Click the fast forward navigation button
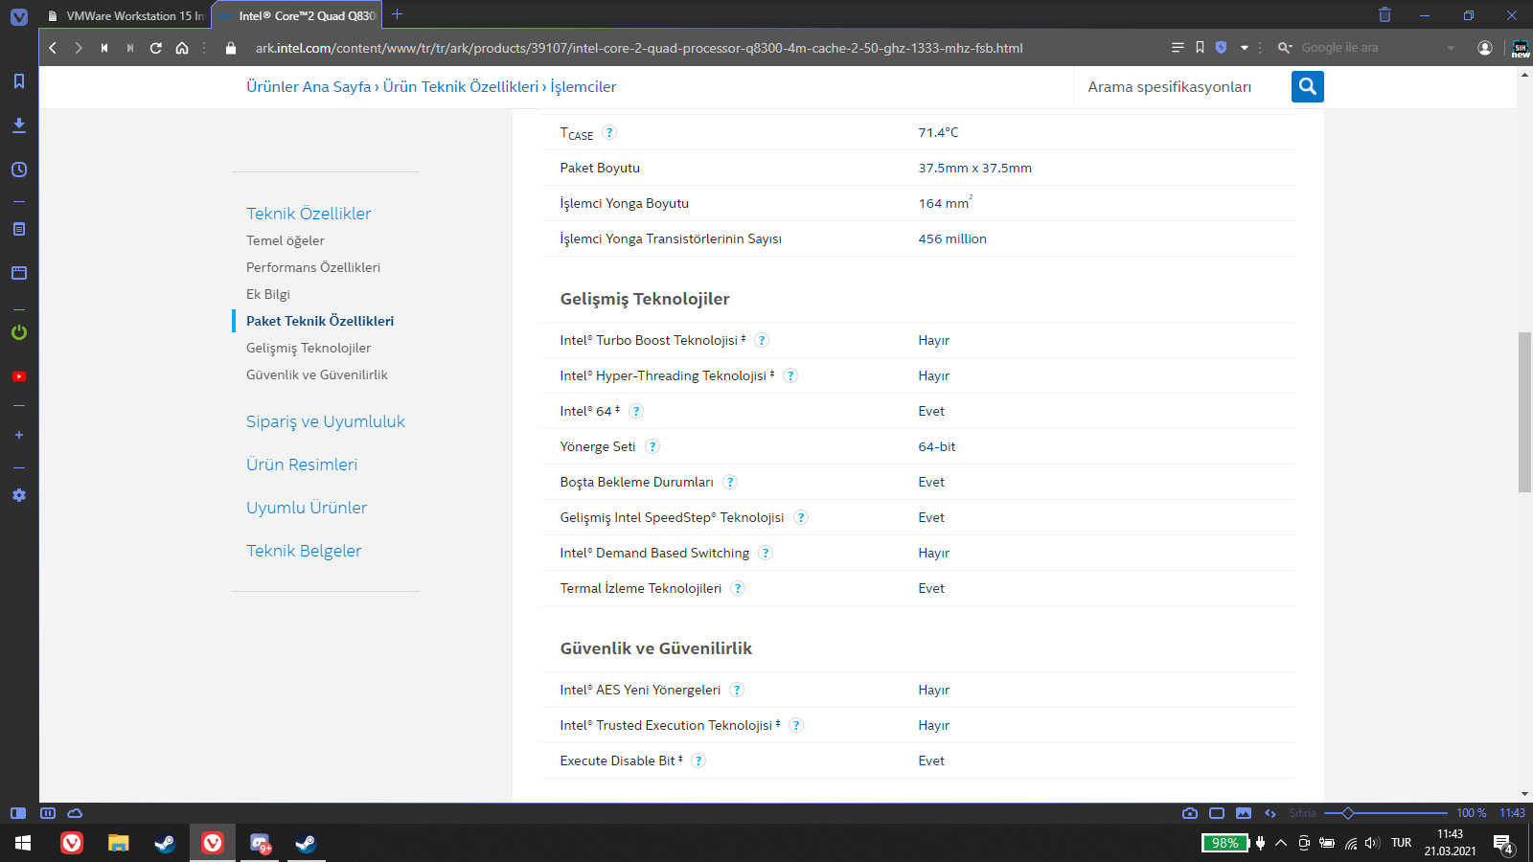 pyautogui.click(x=130, y=48)
